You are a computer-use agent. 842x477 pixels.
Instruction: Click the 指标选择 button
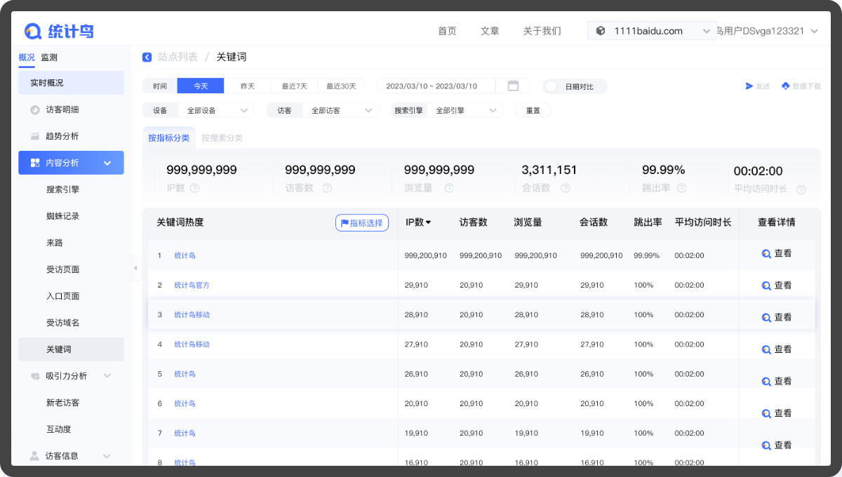click(361, 223)
